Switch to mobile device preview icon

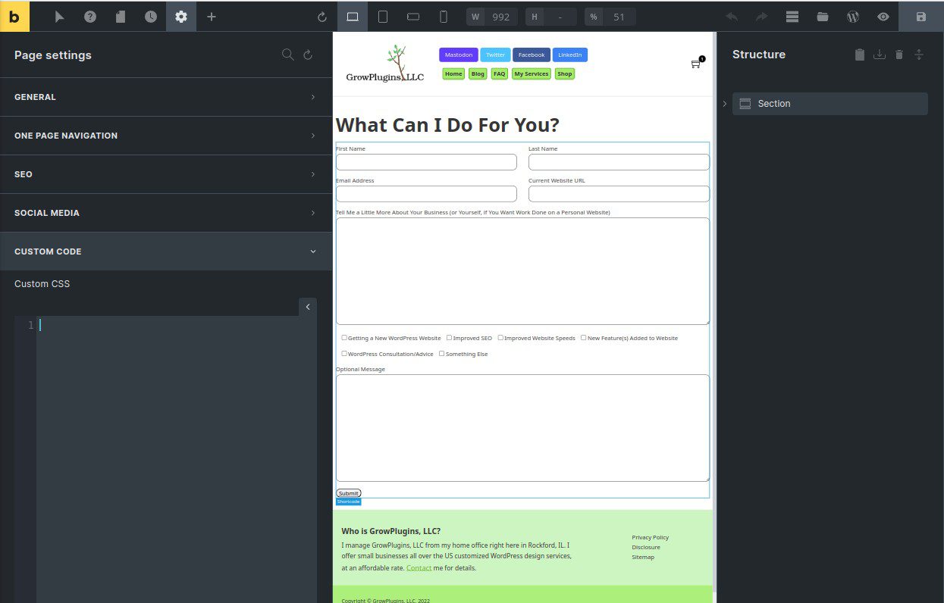coord(444,16)
